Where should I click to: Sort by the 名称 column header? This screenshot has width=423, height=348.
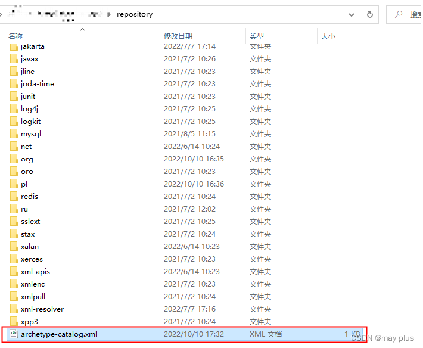15,36
